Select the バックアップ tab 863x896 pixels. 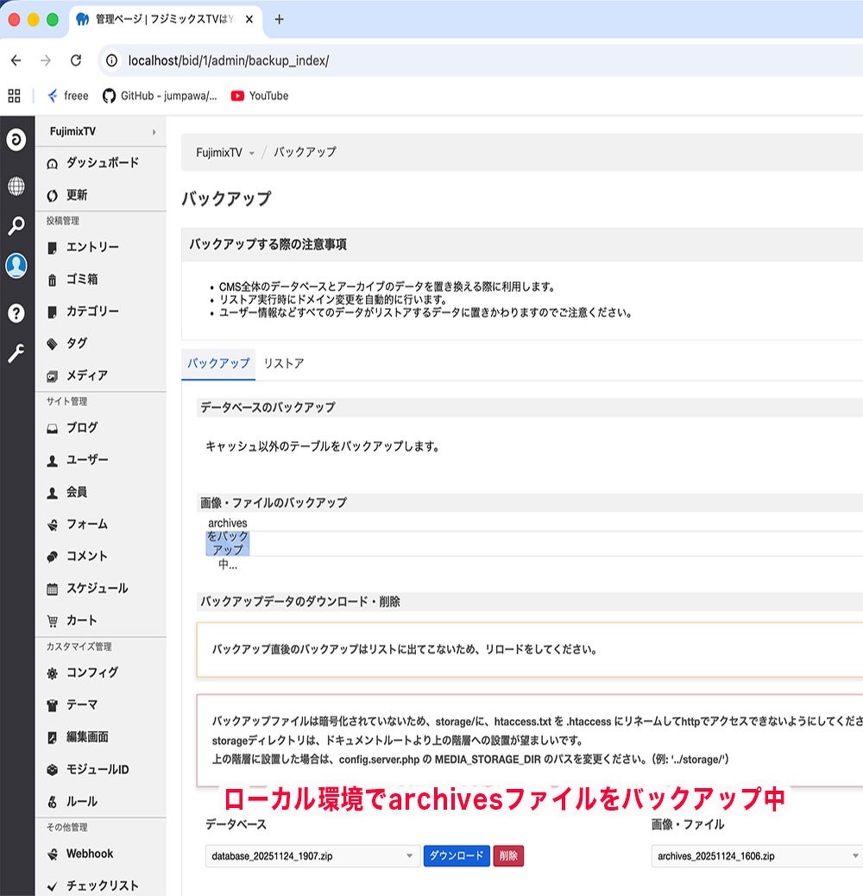coord(218,363)
